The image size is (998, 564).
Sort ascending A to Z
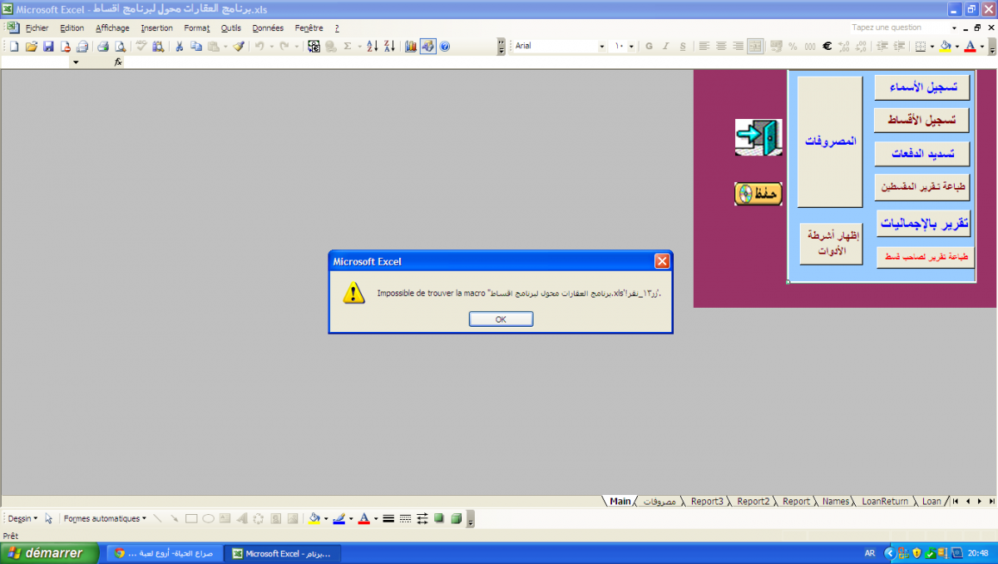373,47
